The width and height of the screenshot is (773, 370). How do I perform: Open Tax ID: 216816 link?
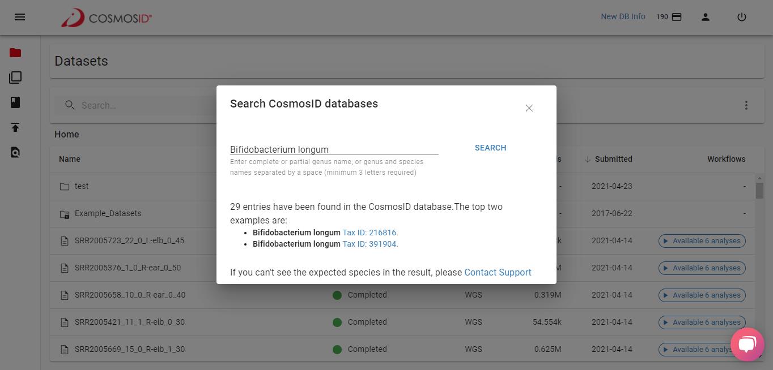(x=369, y=233)
